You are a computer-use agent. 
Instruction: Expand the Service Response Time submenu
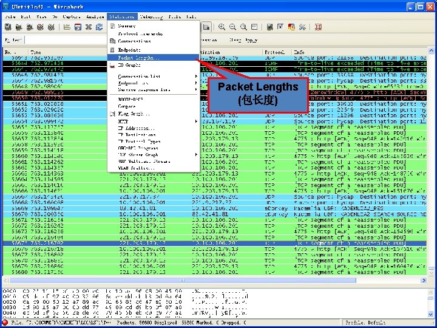pyautogui.click(x=154, y=90)
